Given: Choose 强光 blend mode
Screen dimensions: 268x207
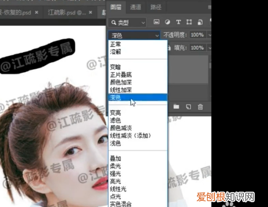Looking at the screenshot, I should point(138,174).
